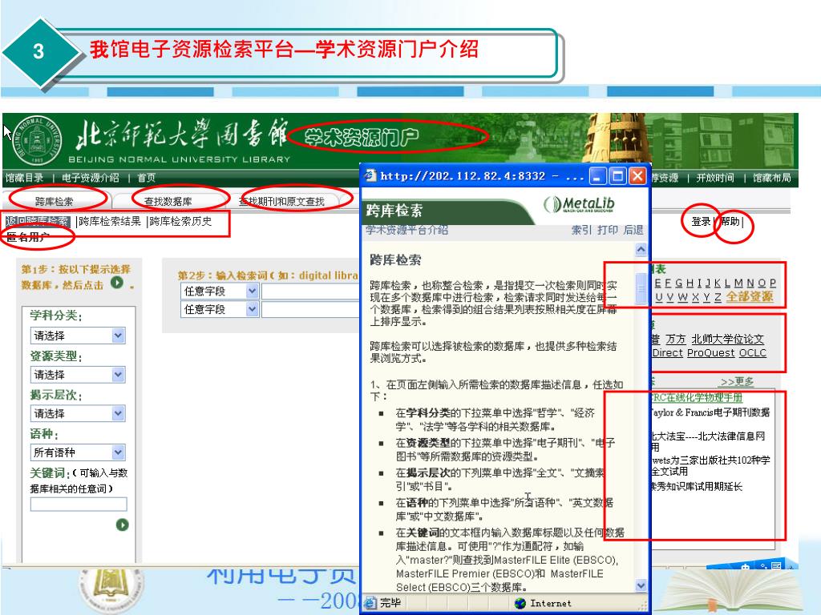Click 索引 in the help popup

[580, 230]
